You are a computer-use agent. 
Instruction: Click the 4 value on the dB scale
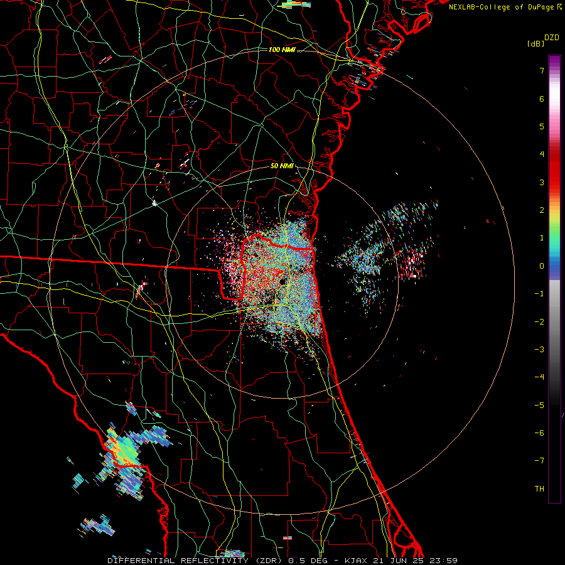tap(542, 154)
